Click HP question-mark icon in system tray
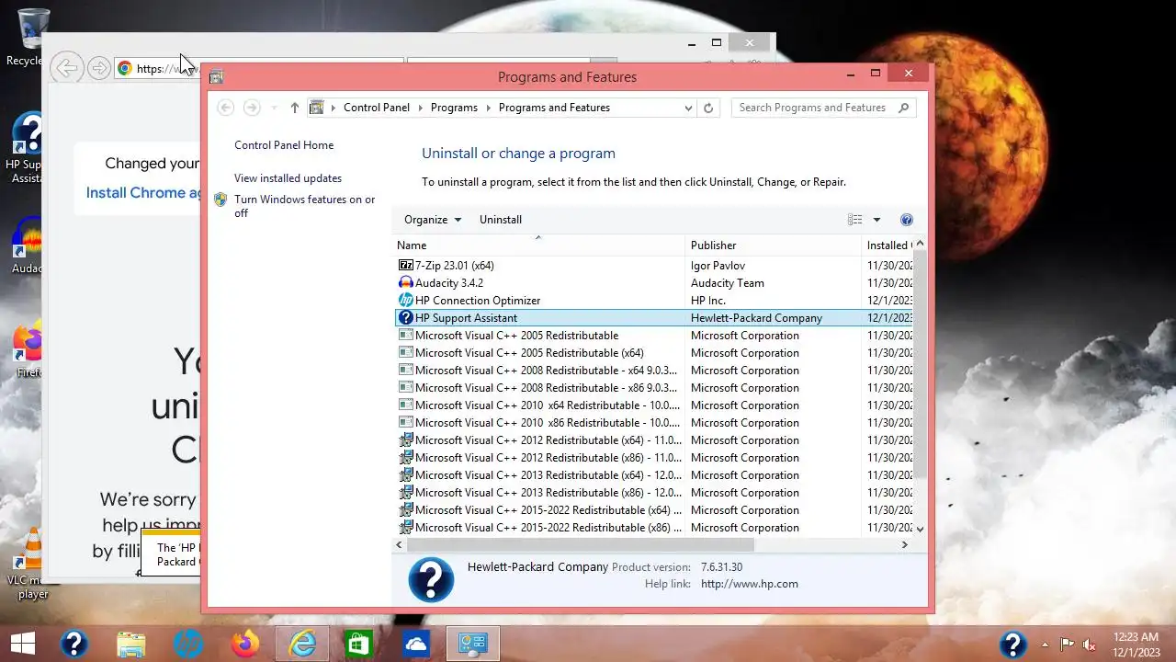The image size is (1176, 662). point(1012,644)
